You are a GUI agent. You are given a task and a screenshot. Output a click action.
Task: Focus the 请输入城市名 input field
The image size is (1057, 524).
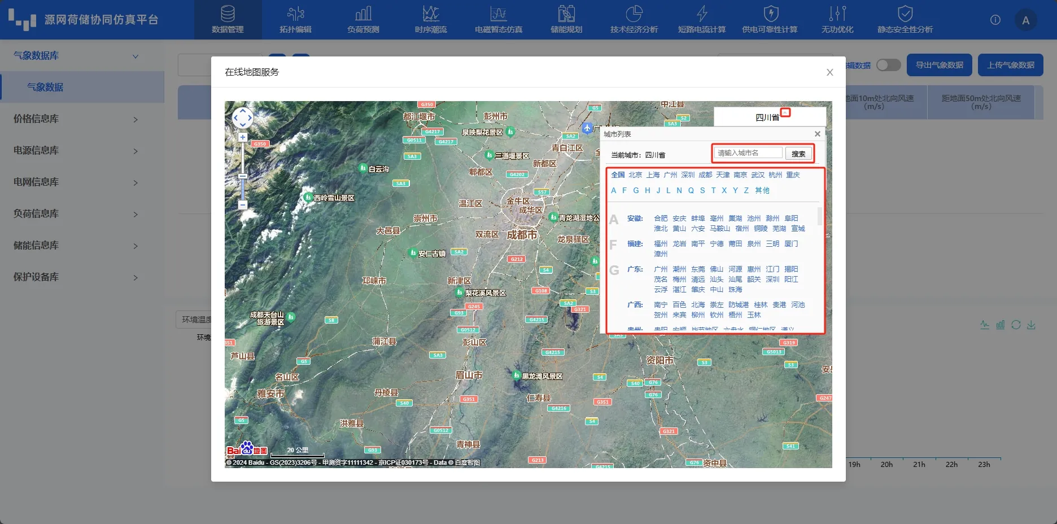click(749, 153)
